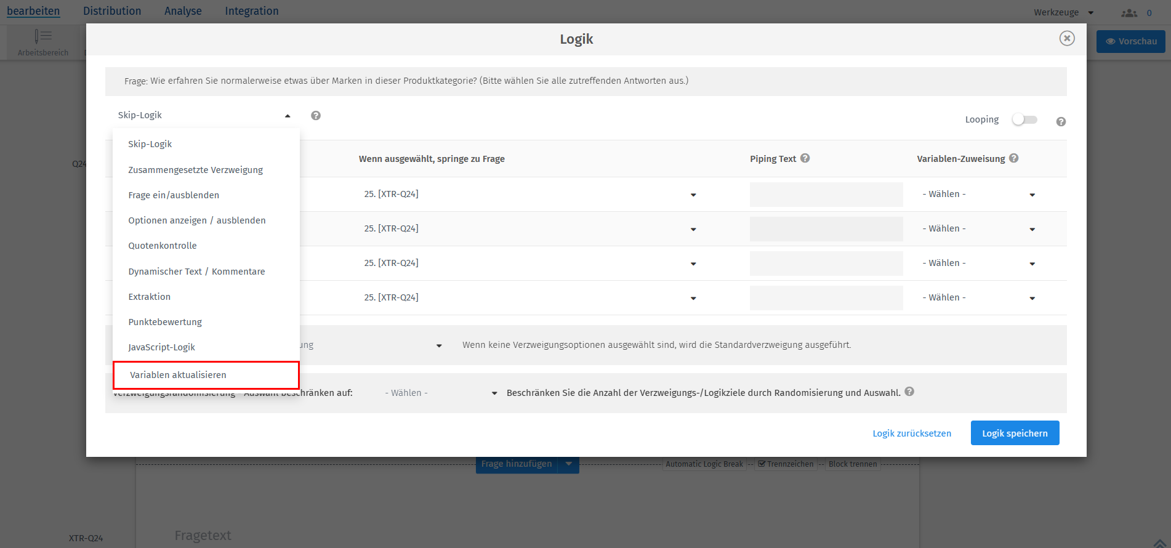1171x548 pixels.
Task: Open second row Wählen variable dropdown
Action: (x=978, y=229)
